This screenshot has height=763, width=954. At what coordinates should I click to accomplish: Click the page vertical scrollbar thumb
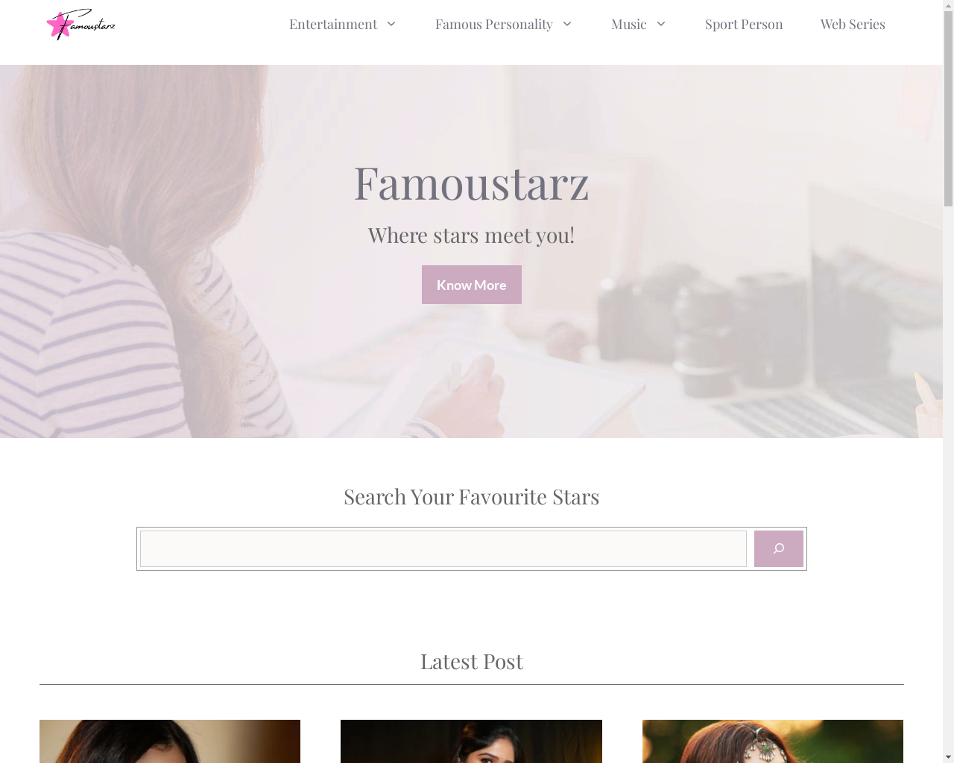point(948,104)
